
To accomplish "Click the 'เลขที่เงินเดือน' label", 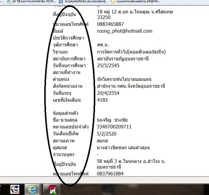I will [x=67, y=100].
